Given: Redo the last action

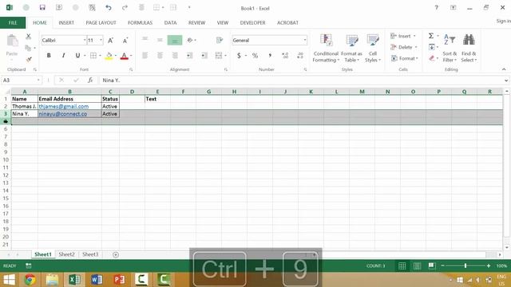Looking at the screenshot, I should (x=125, y=7).
